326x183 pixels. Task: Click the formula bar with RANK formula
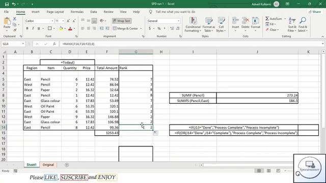pos(190,44)
